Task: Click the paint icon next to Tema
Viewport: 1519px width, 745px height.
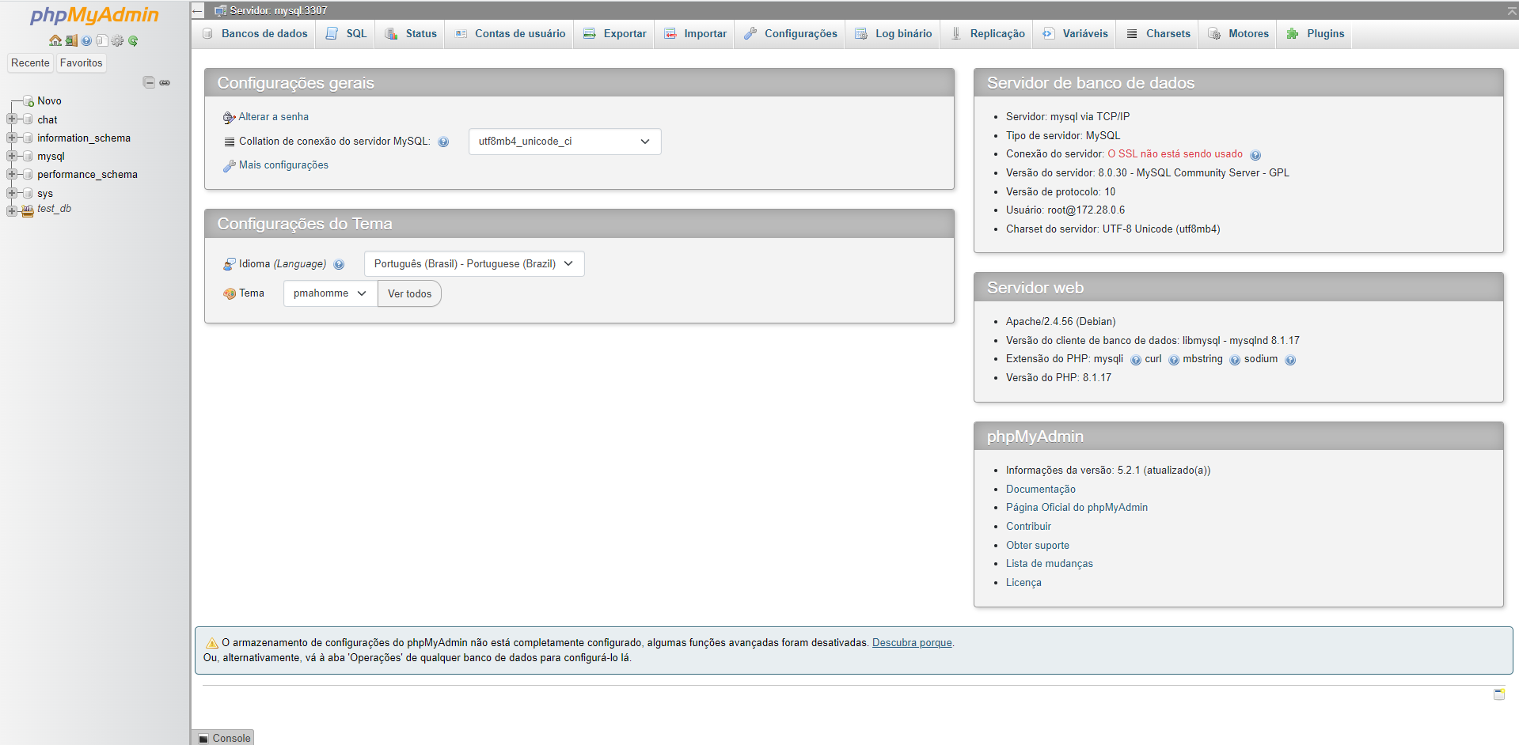Action: click(x=230, y=293)
